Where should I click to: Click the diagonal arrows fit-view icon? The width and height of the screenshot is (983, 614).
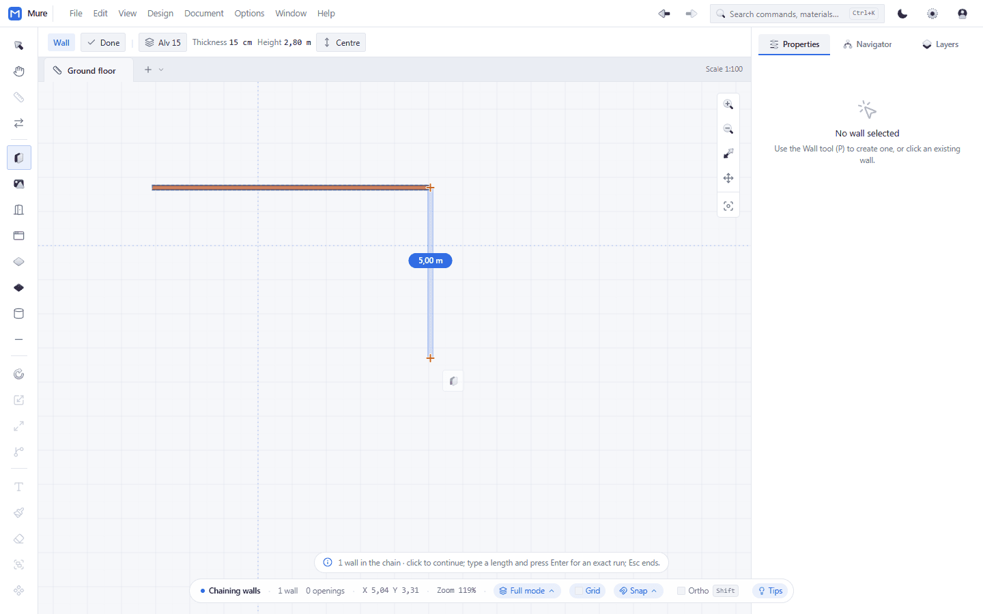pos(728,153)
